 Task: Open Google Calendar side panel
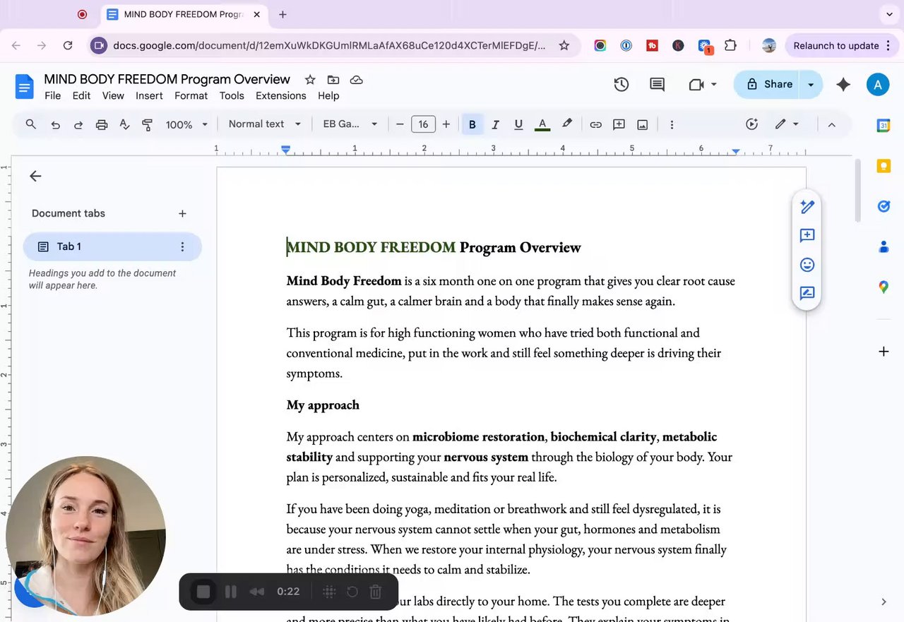click(884, 126)
